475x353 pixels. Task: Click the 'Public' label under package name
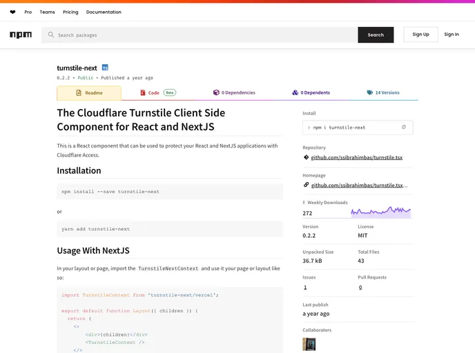coord(85,78)
